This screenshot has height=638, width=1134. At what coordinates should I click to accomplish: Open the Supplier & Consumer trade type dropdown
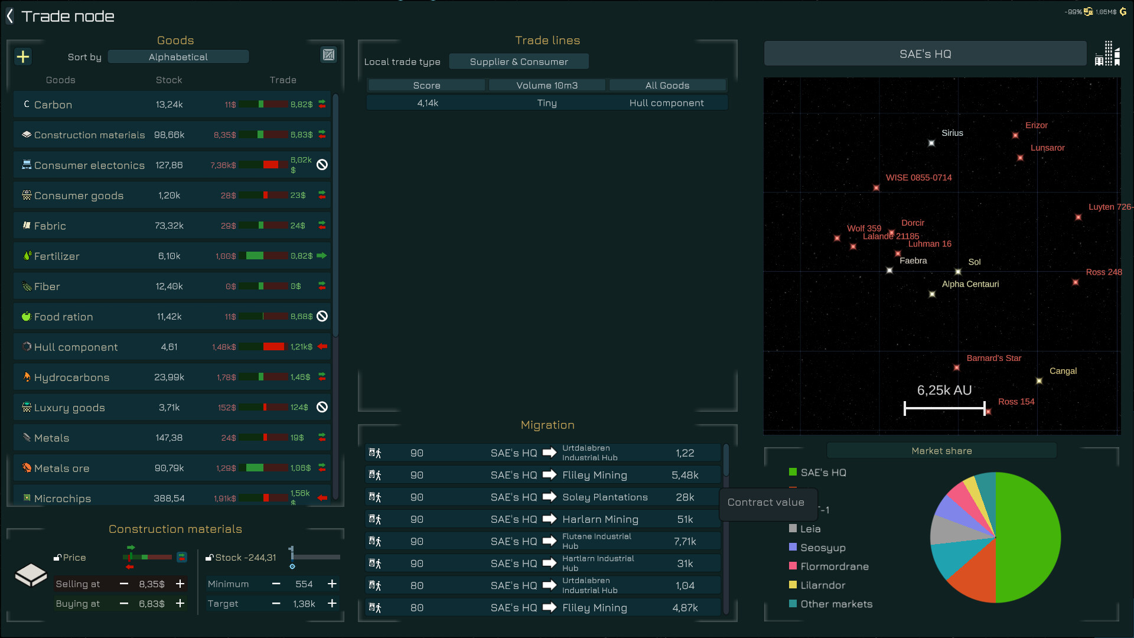519,61
